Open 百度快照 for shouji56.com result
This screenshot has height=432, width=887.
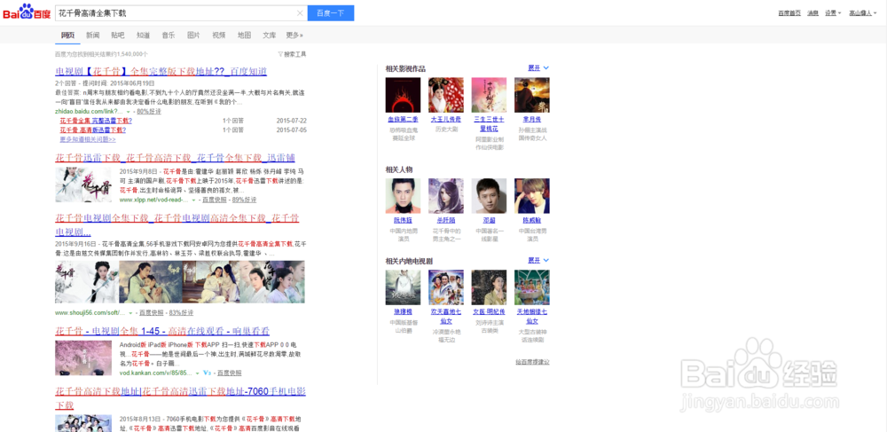point(151,313)
